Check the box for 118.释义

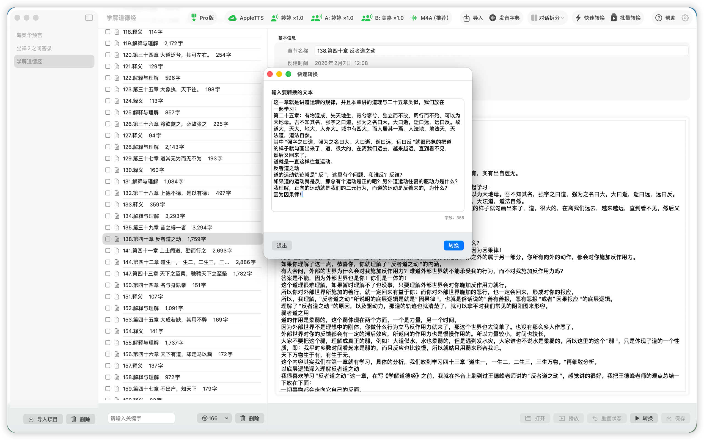point(108,32)
